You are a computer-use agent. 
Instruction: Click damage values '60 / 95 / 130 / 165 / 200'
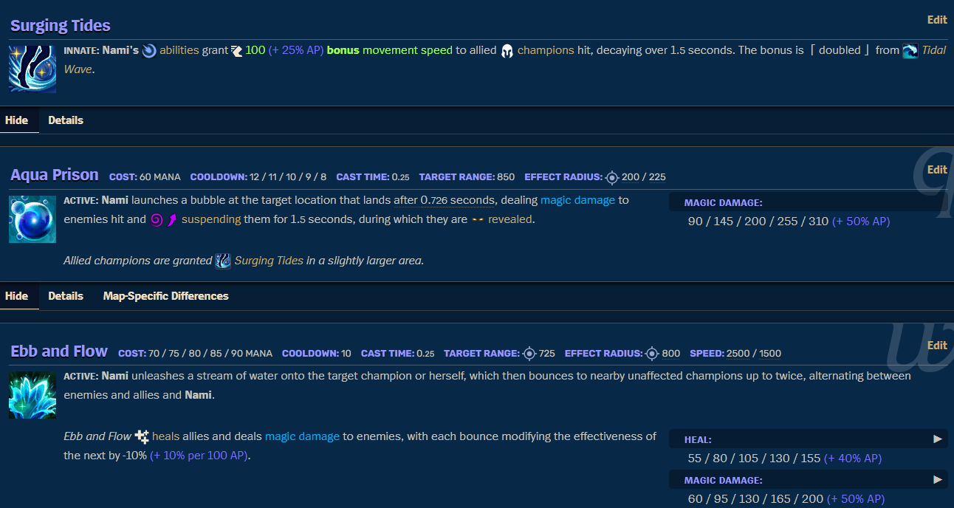pyautogui.click(x=755, y=498)
